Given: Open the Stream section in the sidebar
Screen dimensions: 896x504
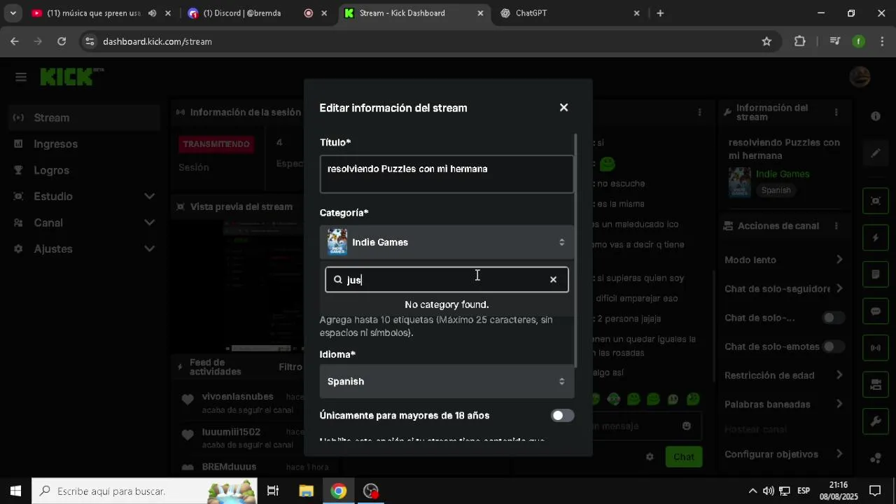Looking at the screenshot, I should (x=84, y=118).
